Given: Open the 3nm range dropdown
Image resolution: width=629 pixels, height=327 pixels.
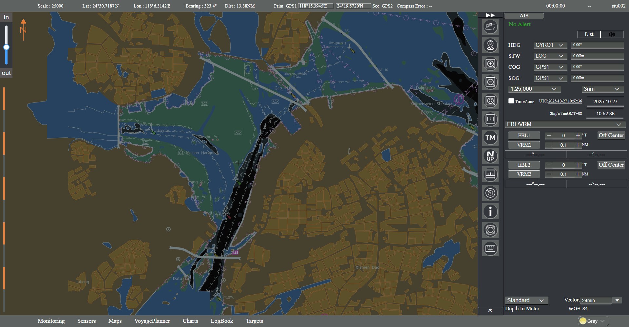Looking at the screenshot, I should [602, 89].
